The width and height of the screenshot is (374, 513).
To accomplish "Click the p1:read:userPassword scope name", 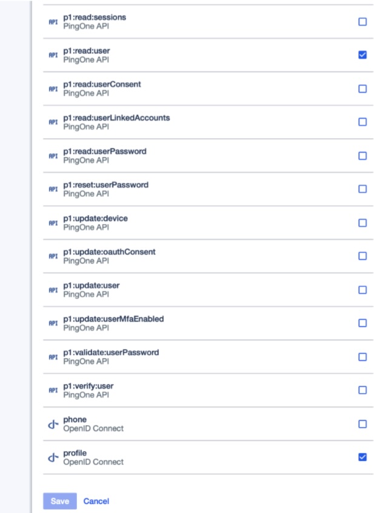I will point(104,151).
